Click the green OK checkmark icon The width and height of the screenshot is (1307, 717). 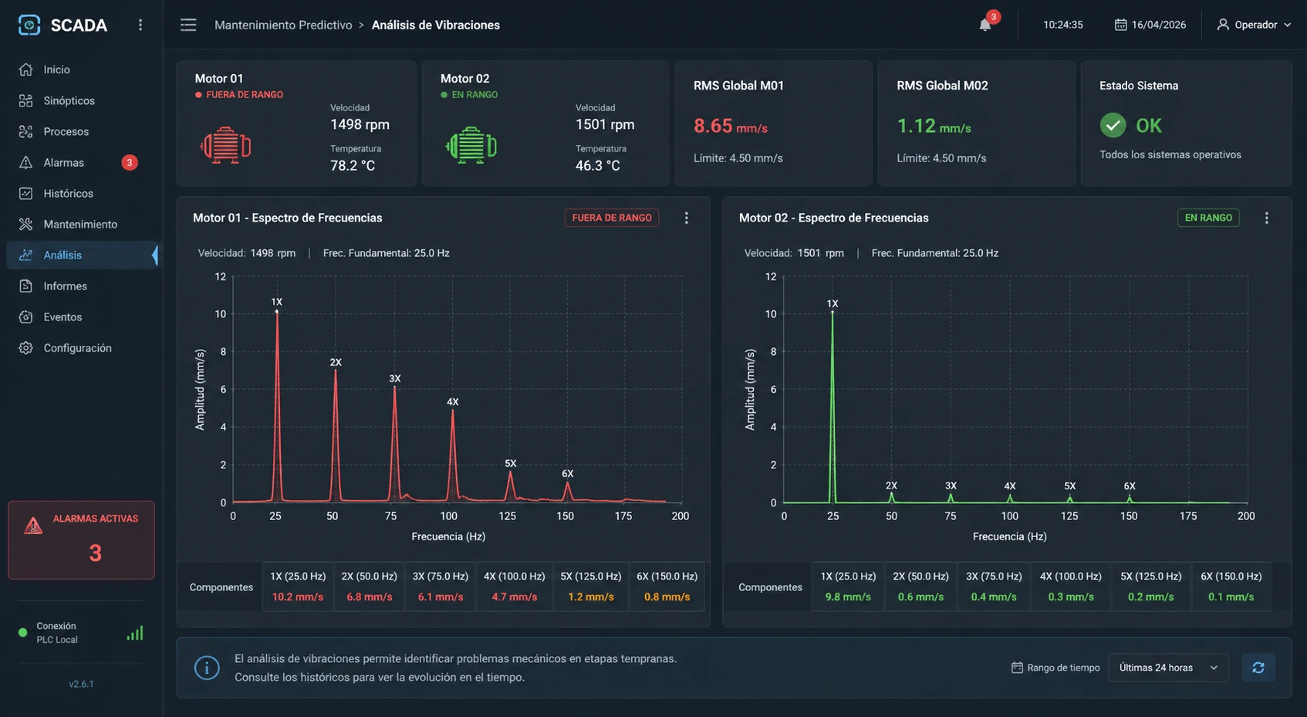point(1113,125)
